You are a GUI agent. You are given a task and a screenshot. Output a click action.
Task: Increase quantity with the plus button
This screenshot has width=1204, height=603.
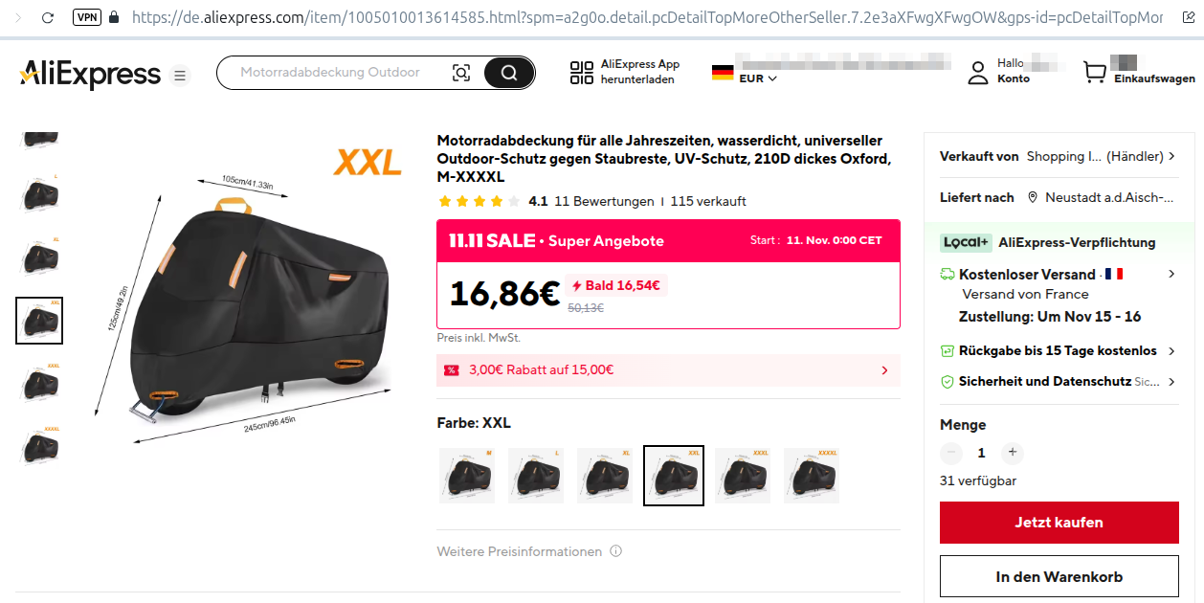[x=1013, y=453]
